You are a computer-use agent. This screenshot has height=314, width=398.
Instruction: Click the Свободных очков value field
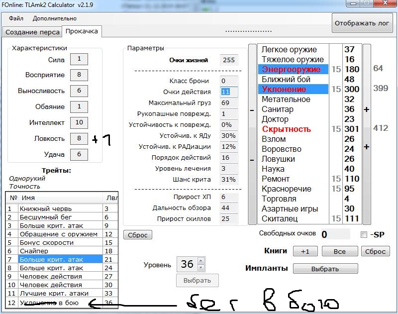tap(334, 234)
